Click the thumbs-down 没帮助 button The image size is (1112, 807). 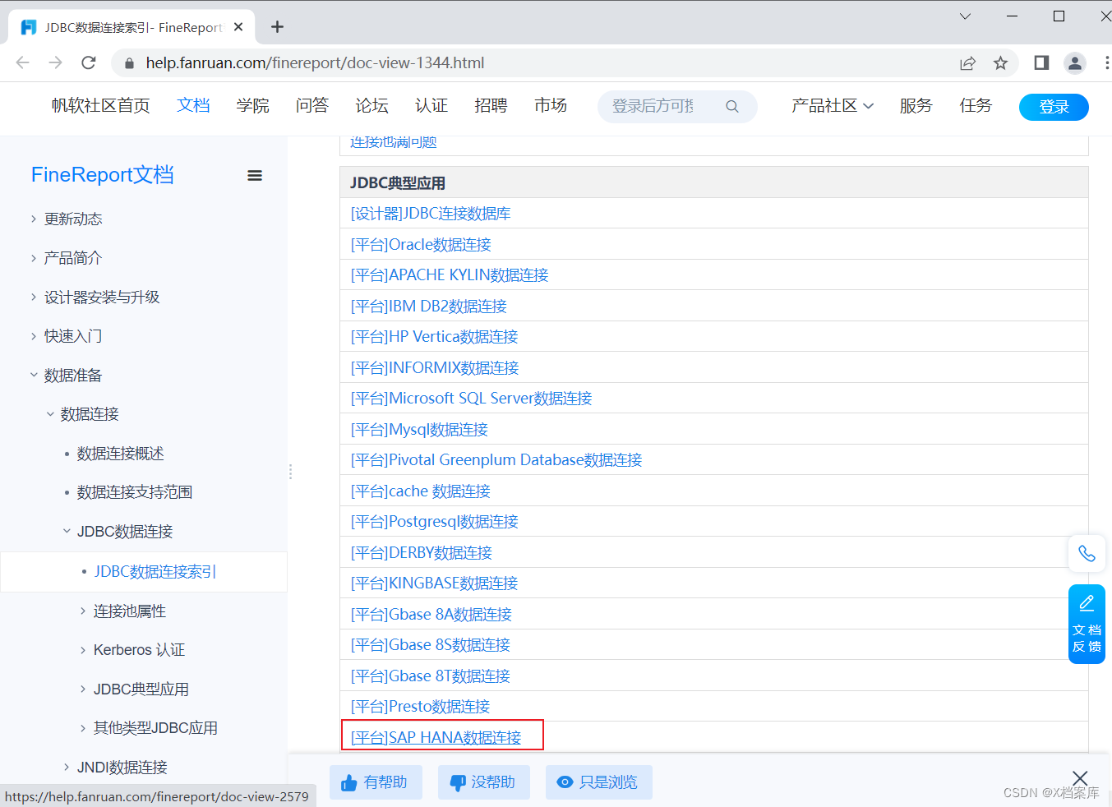click(x=483, y=782)
